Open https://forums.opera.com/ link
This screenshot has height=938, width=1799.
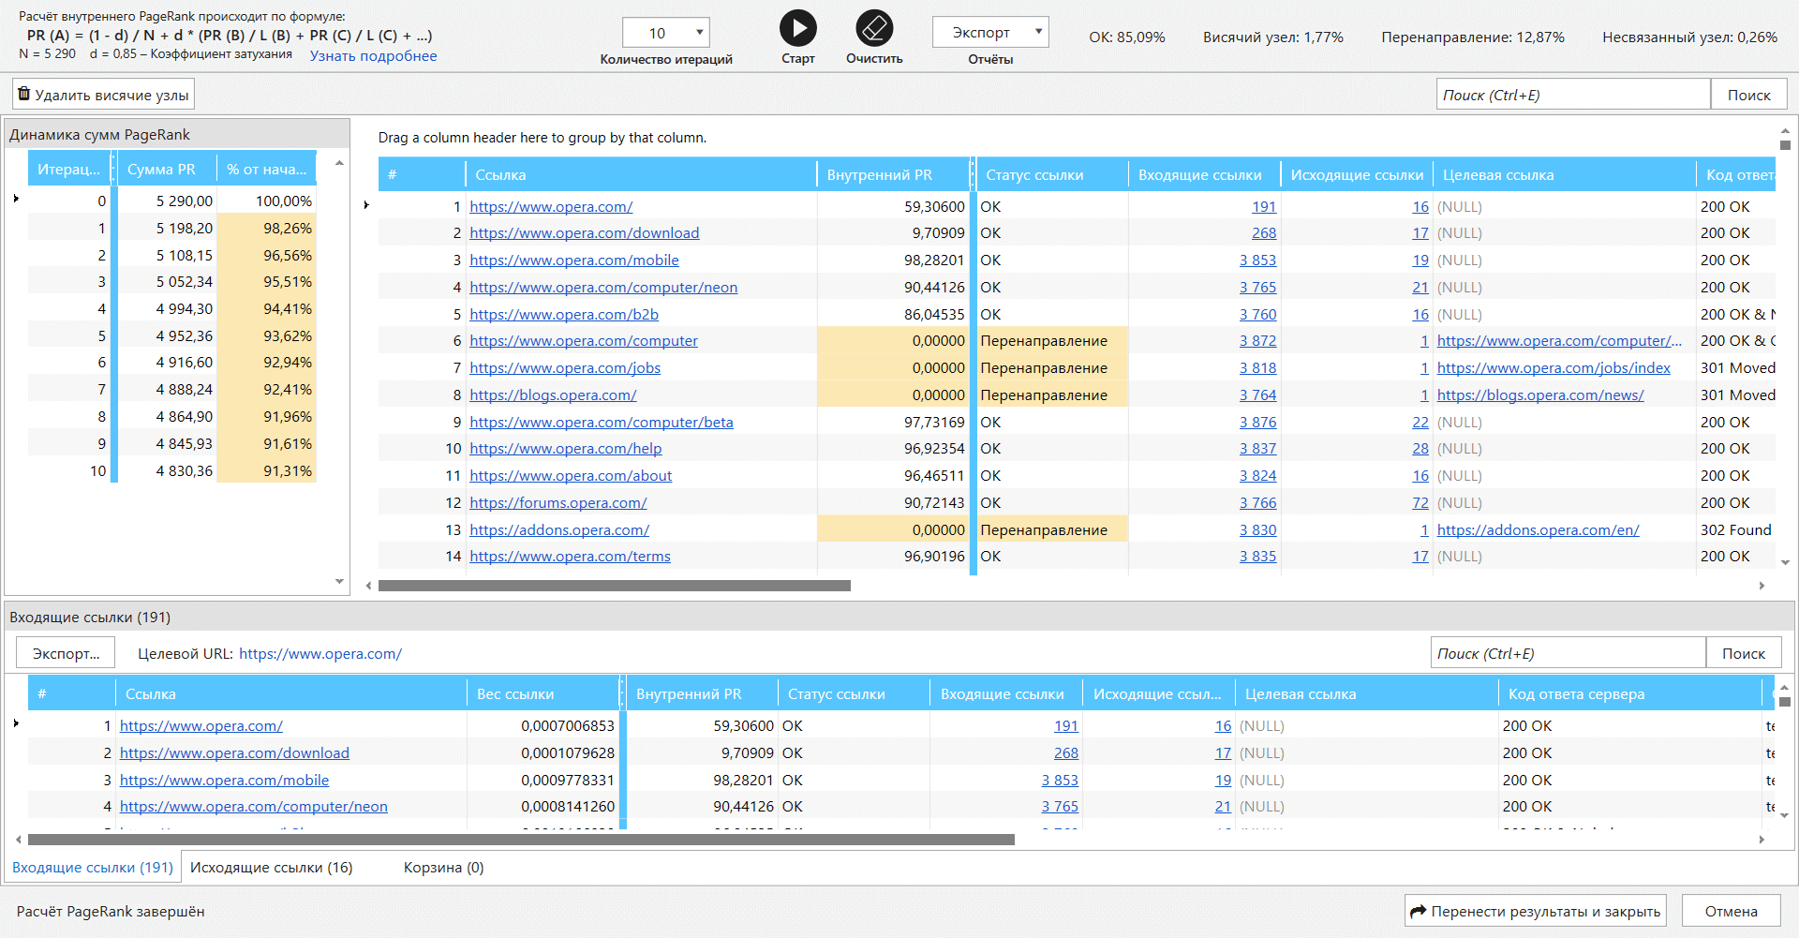[x=558, y=503]
